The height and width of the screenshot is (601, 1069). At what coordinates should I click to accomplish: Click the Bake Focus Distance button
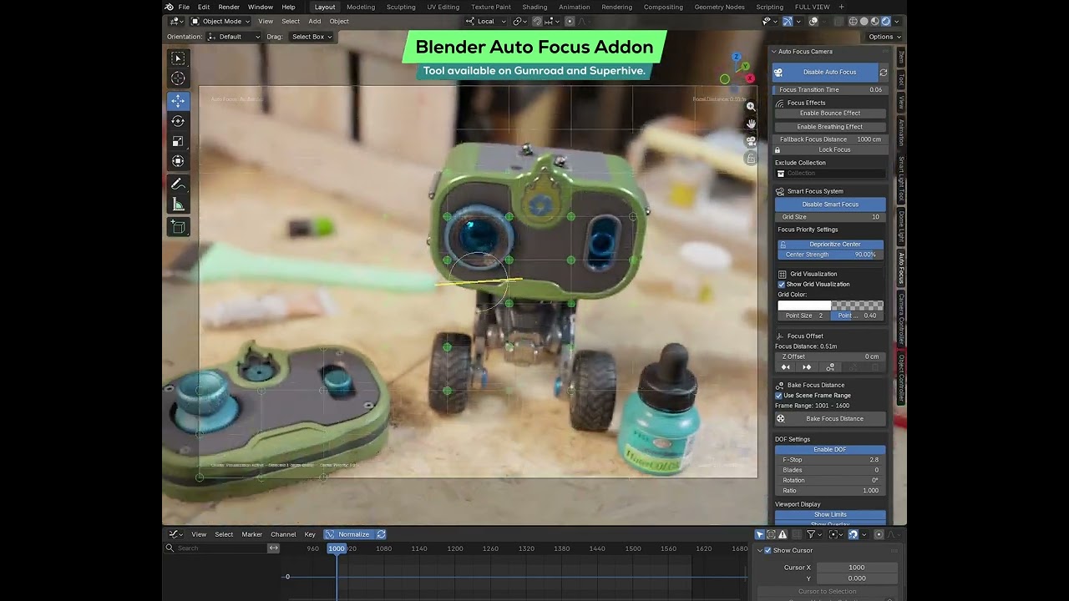[x=830, y=419]
